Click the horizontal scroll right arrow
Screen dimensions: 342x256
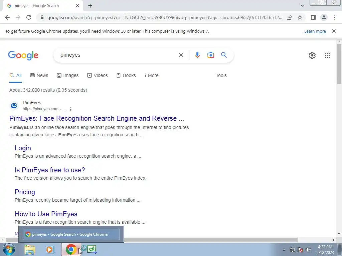pyautogui.click(x=334, y=240)
